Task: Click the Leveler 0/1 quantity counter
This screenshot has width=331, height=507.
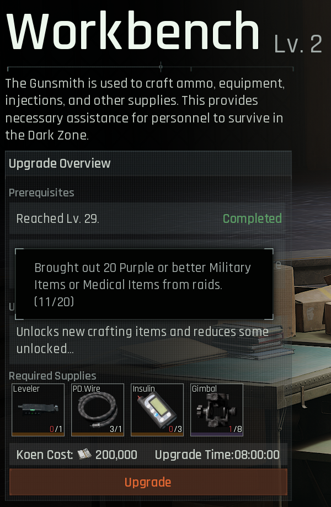Action: coord(56,429)
